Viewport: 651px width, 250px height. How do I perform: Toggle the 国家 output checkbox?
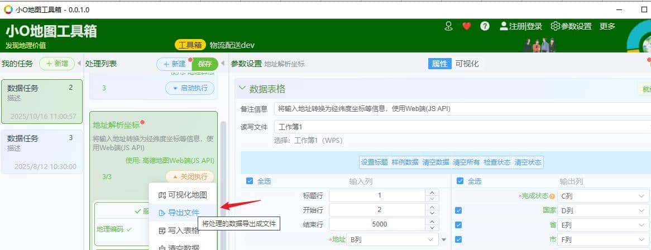pyautogui.click(x=458, y=210)
